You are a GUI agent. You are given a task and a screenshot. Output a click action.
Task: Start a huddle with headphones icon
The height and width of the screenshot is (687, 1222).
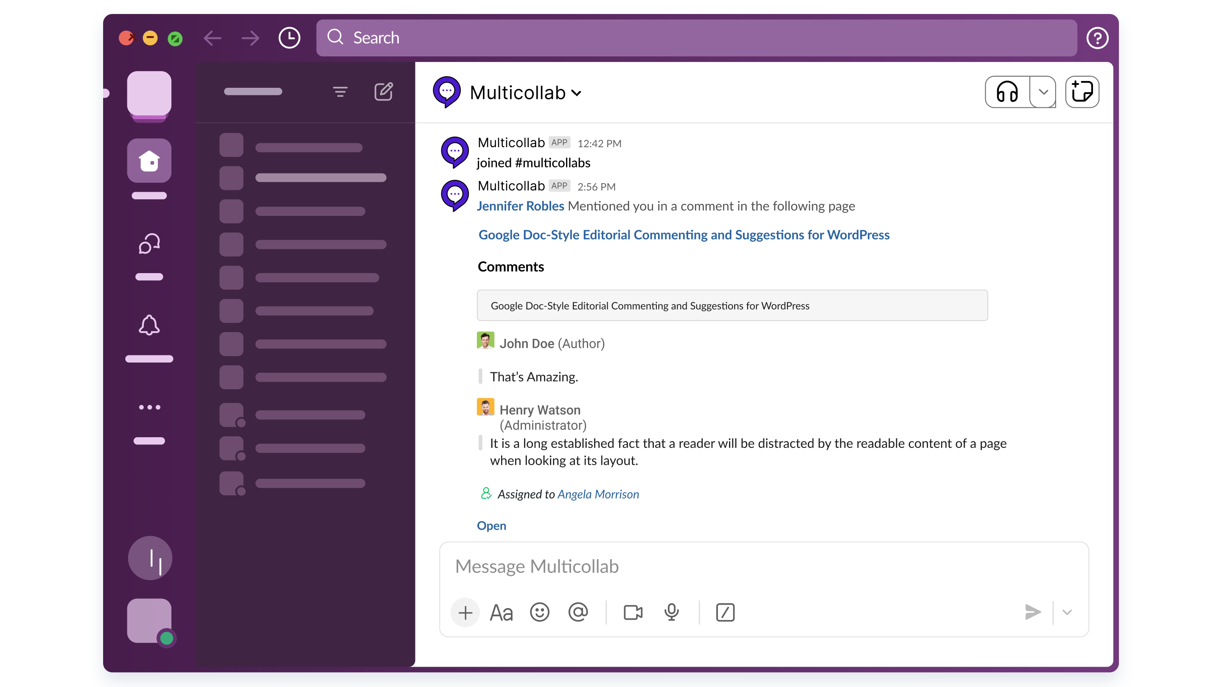(1007, 92)
